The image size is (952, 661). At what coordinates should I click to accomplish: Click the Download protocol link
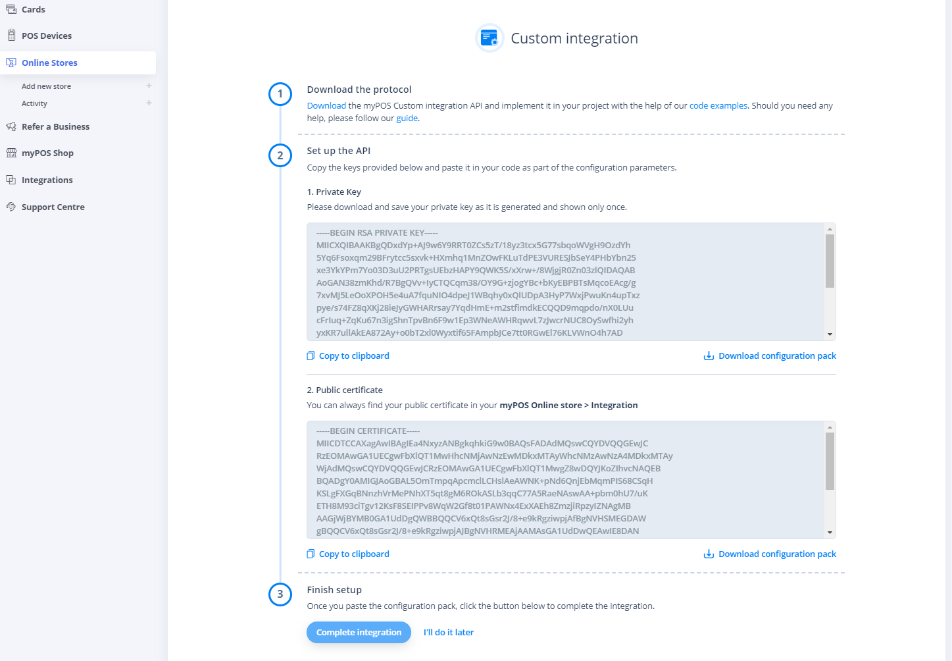(326, 105)
